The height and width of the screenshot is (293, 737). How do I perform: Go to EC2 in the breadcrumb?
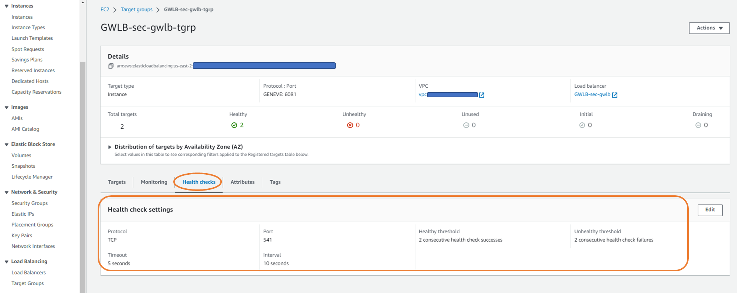(x=105, y=10)
